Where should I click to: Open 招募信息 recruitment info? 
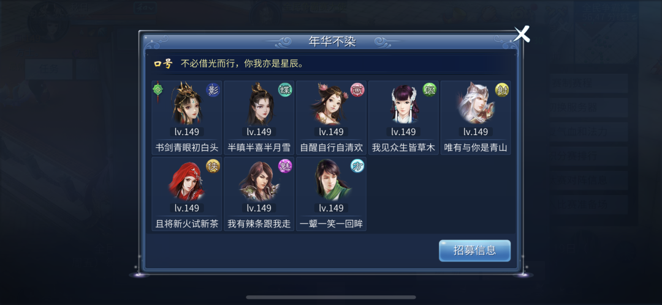(x=474, y=251)
